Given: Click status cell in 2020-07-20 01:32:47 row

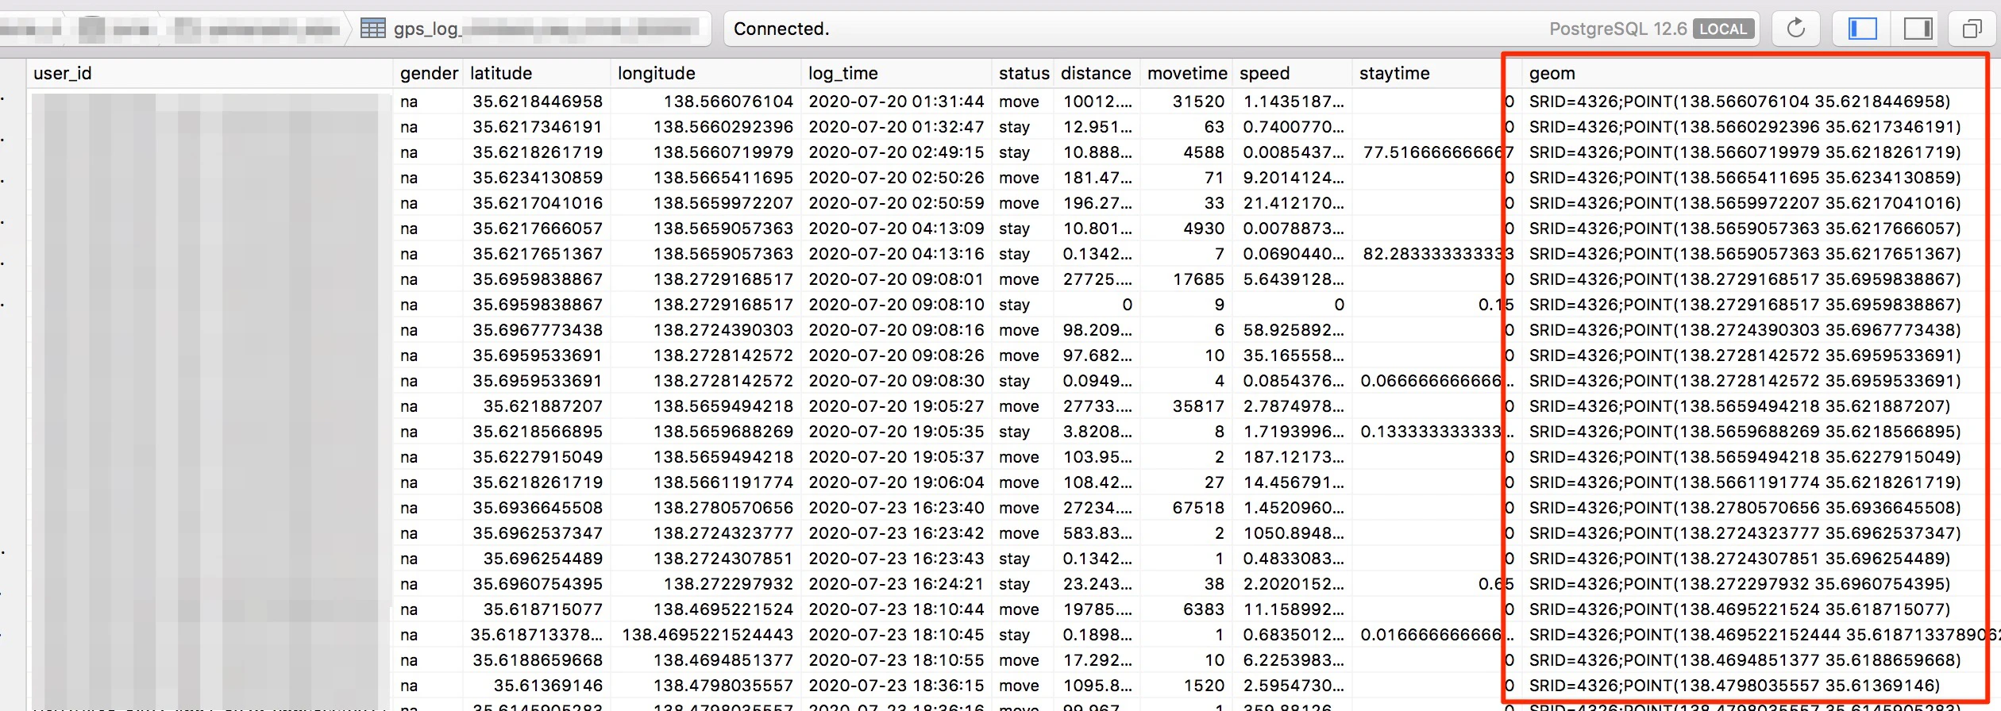Looking at the screenshot, I should tap(1014, 127).
